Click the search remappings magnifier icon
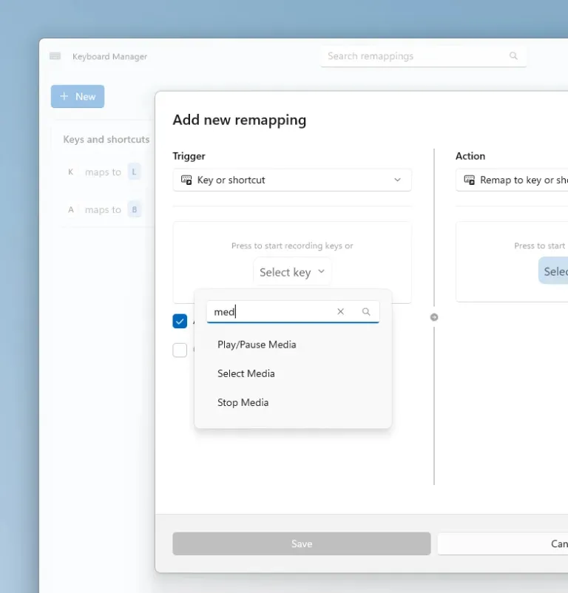The height and width of the screenshot is (593, 568). (x=513, y=56)
